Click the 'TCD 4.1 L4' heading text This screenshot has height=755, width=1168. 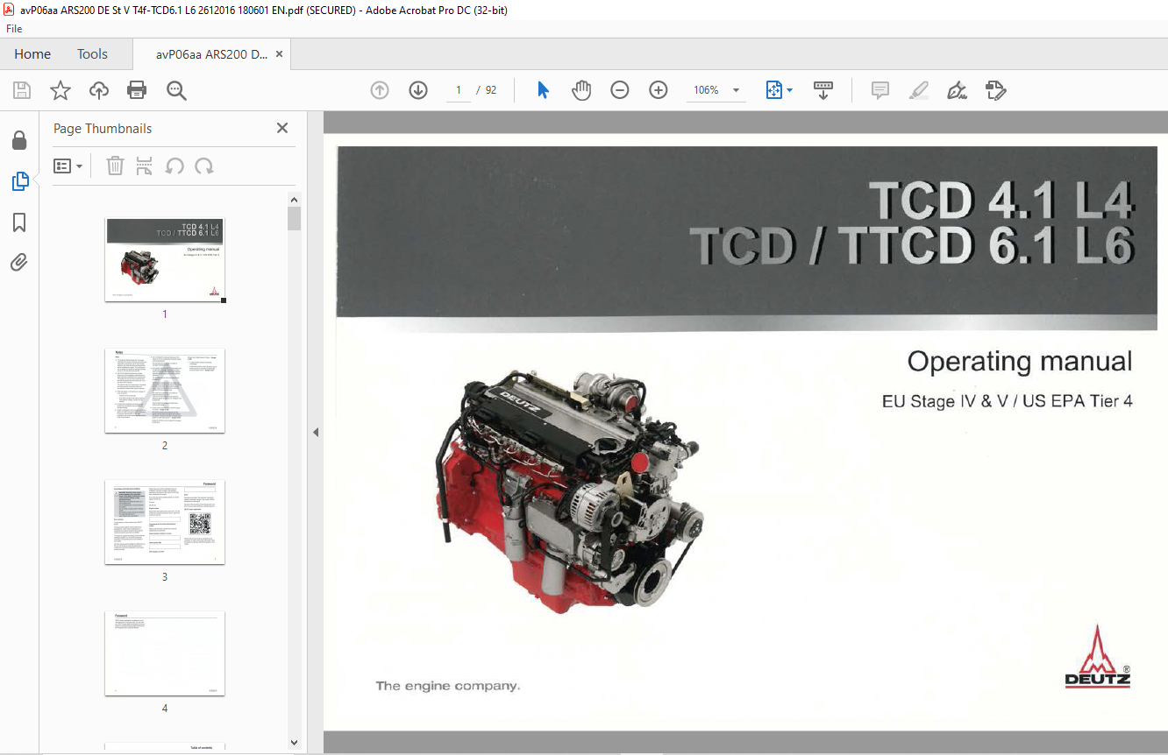tap(1002, 201)
